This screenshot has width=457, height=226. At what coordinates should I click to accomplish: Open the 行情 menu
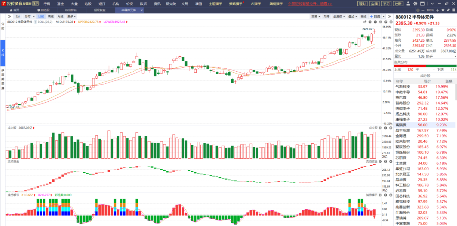pos(47,4)
